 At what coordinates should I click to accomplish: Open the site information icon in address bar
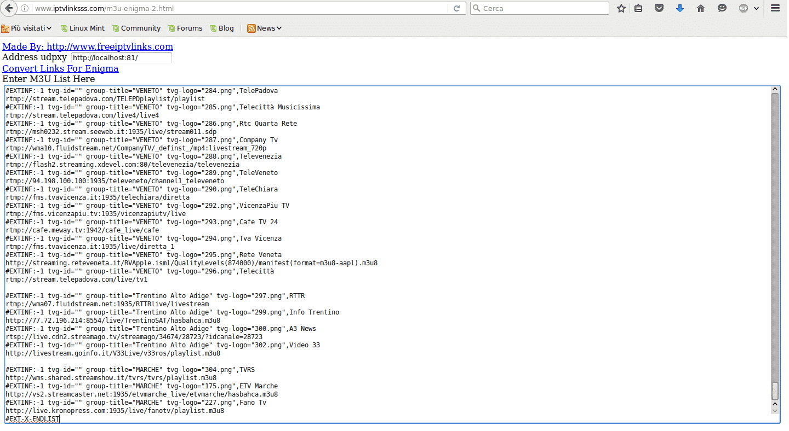click(25, 8)
